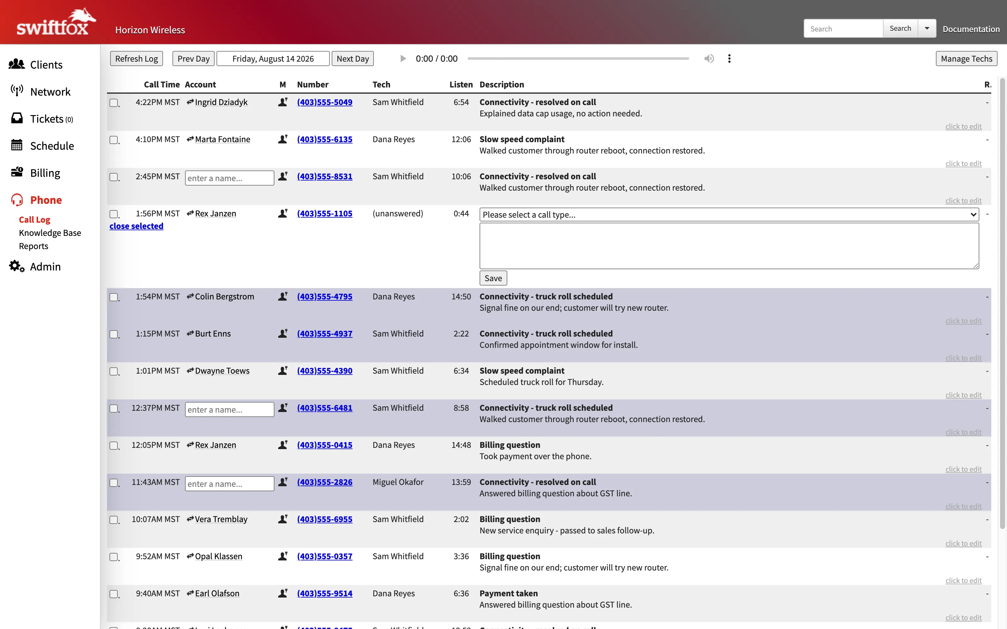The width and height of the screenshot is (1007, 629).
Task: Check the 10:07AM Vera Tremblay call
Action: (114, 520)
